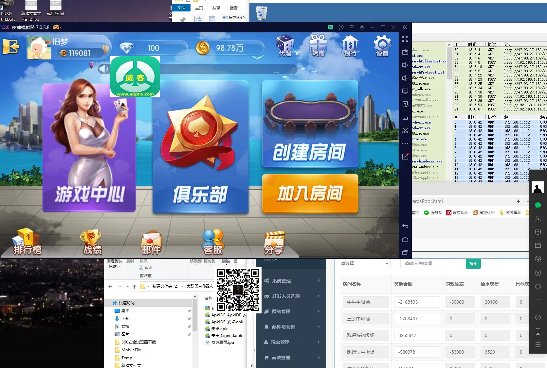Select the 主页 tab in Explorer ribbon
Image resolution: width=547 pixels, height=368 pixels.
coord(199,8)
